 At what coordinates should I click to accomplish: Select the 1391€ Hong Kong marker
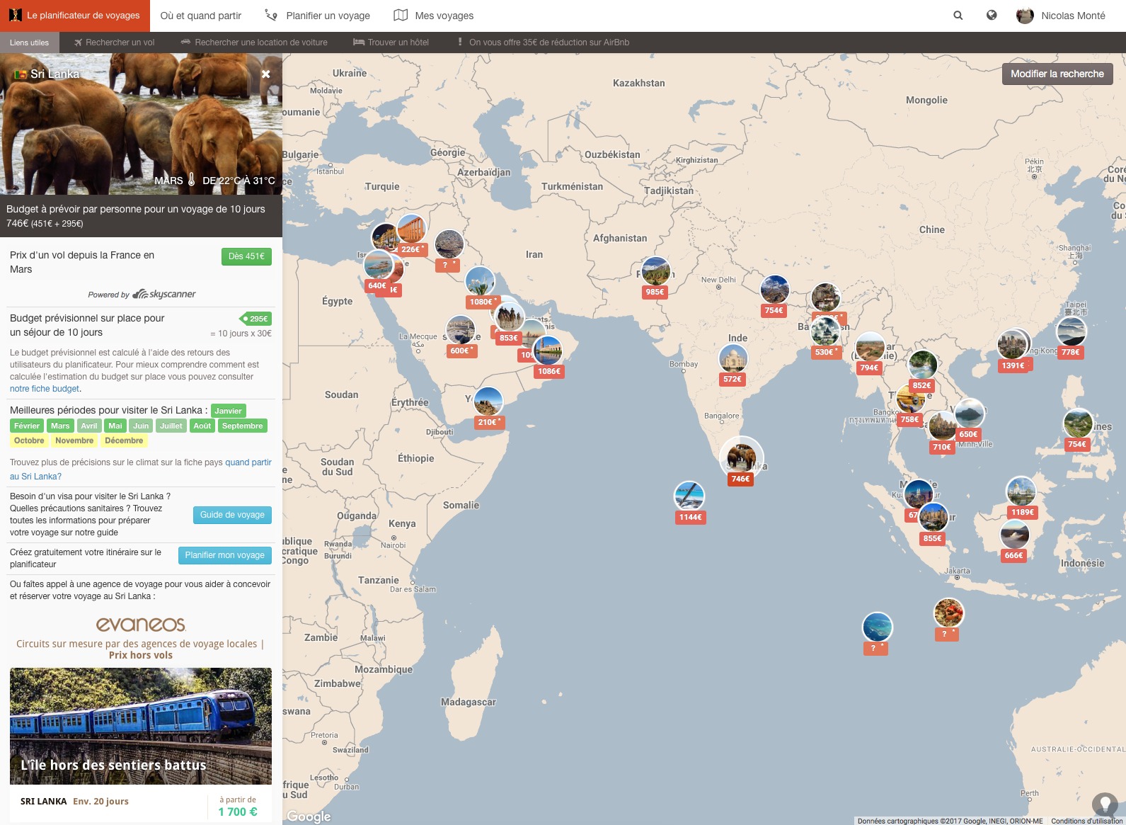click(1012, 351)
